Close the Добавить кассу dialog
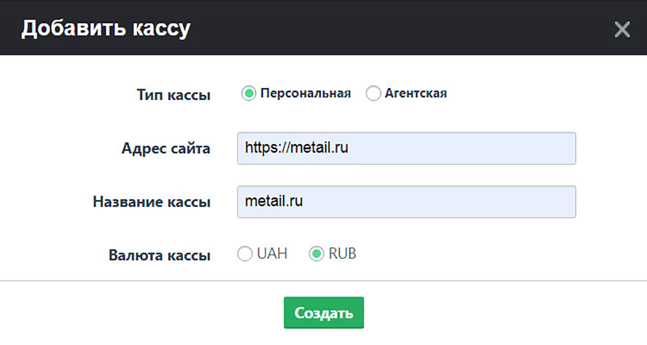647x345 pixels. click(622, 30)
